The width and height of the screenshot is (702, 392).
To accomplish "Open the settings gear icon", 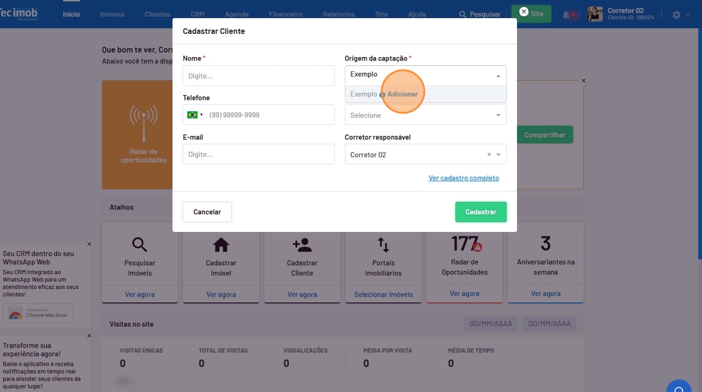I will (676, 14).
